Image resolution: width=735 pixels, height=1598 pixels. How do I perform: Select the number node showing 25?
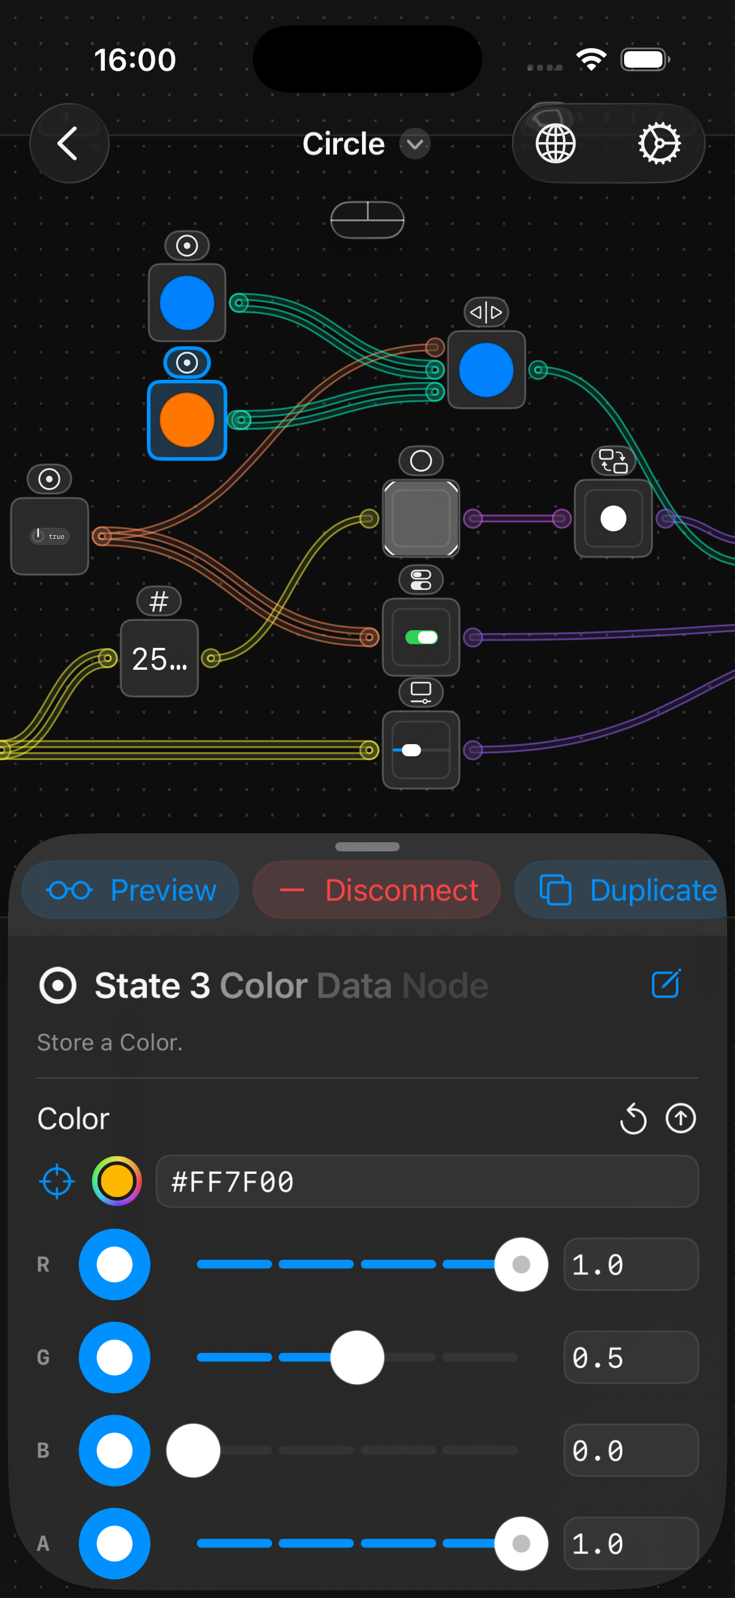coord(160,658)
